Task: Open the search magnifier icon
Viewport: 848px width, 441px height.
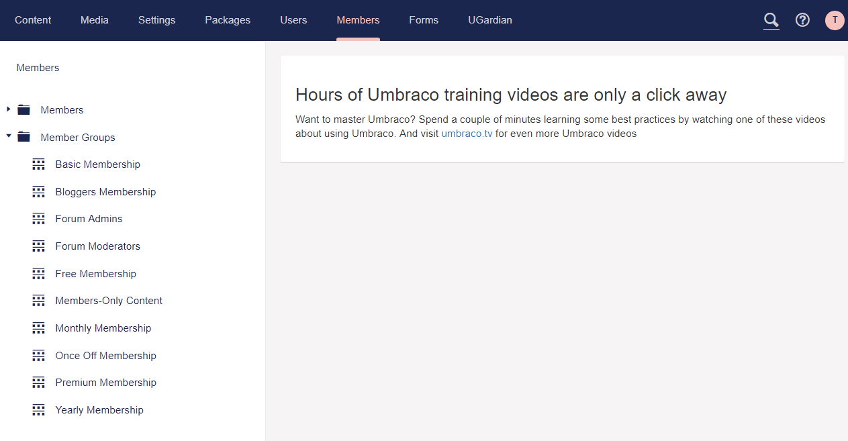Action: (x=771, y=20)
